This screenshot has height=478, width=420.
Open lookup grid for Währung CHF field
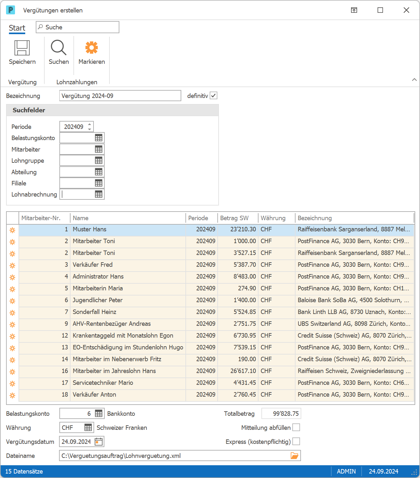tap(88, 428)
